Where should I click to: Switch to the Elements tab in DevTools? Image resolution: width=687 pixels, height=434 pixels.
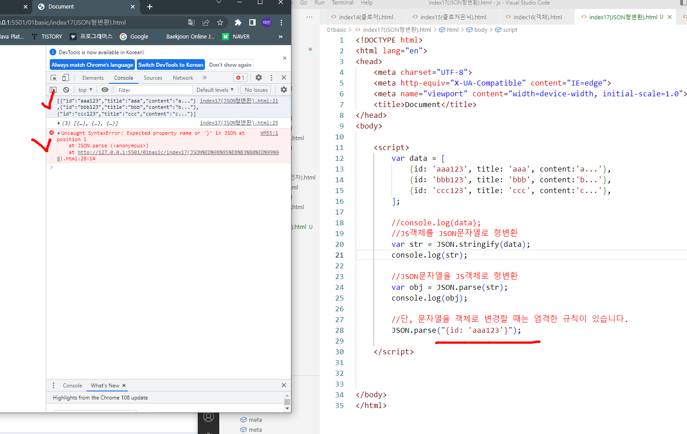pos(93,78)
